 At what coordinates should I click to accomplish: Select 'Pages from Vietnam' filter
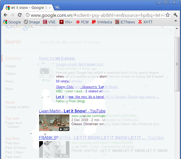[x=14, y=125]
